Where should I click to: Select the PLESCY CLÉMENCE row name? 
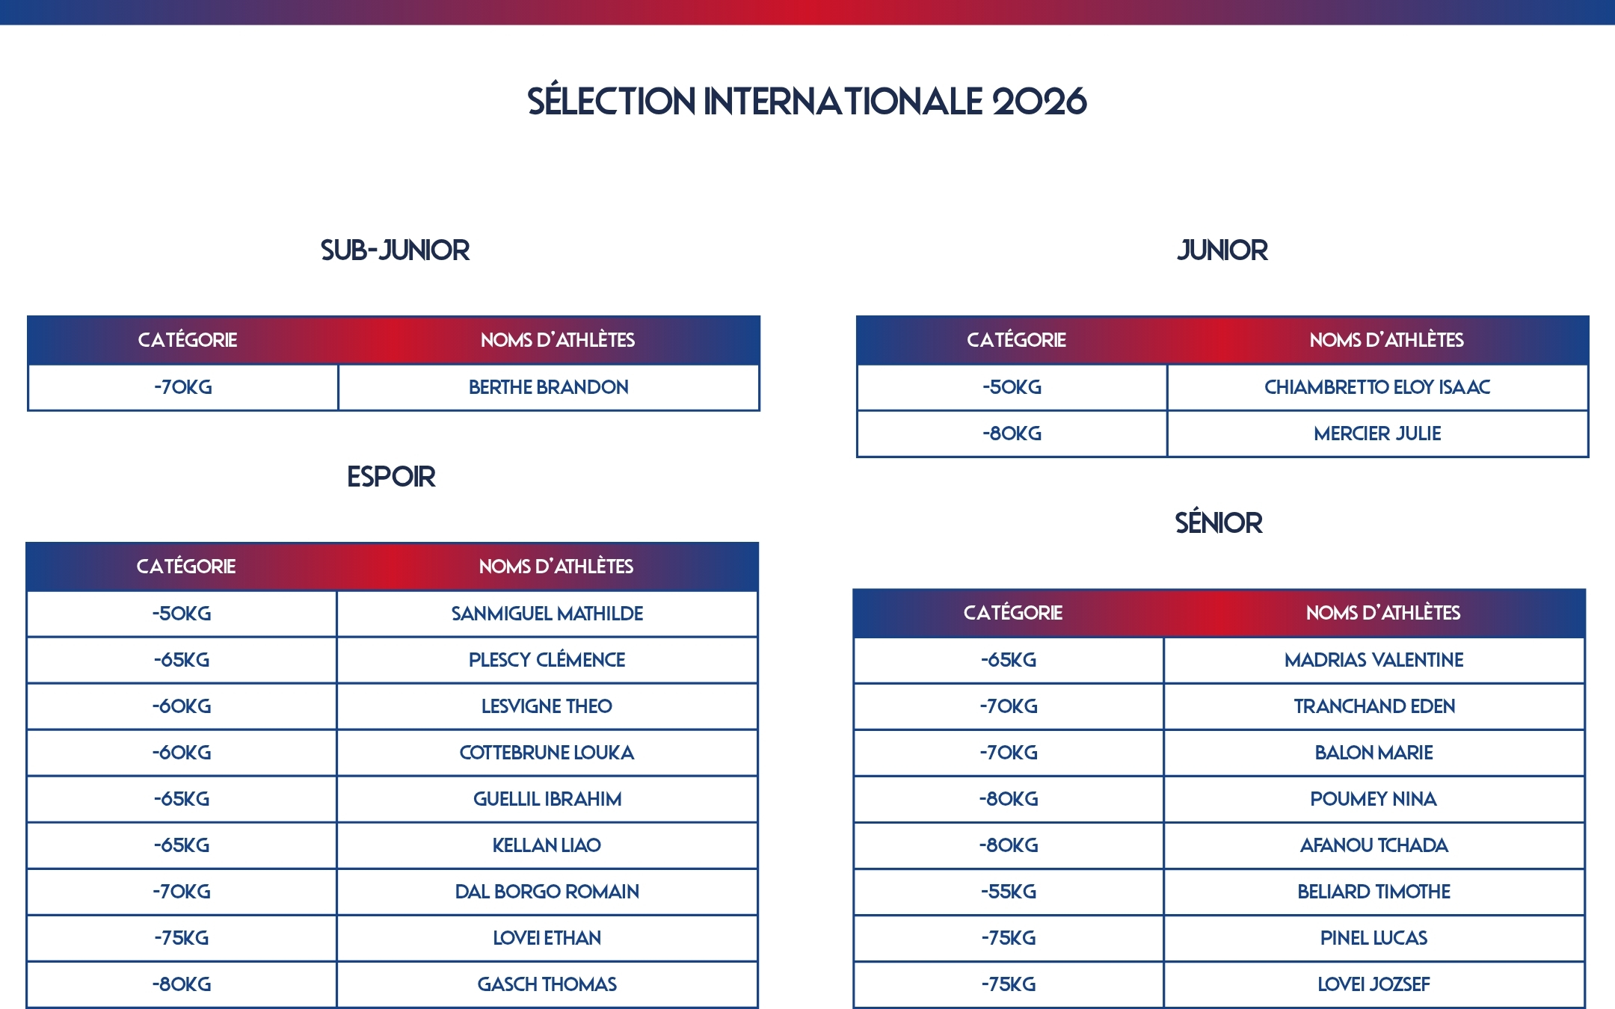tap(547, 660)
